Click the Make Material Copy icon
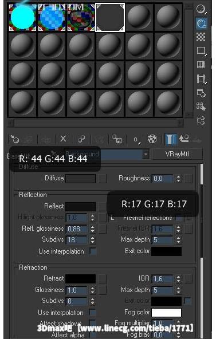Image resolution: width=216 pixels, height=339 pixels. [81, 139]
